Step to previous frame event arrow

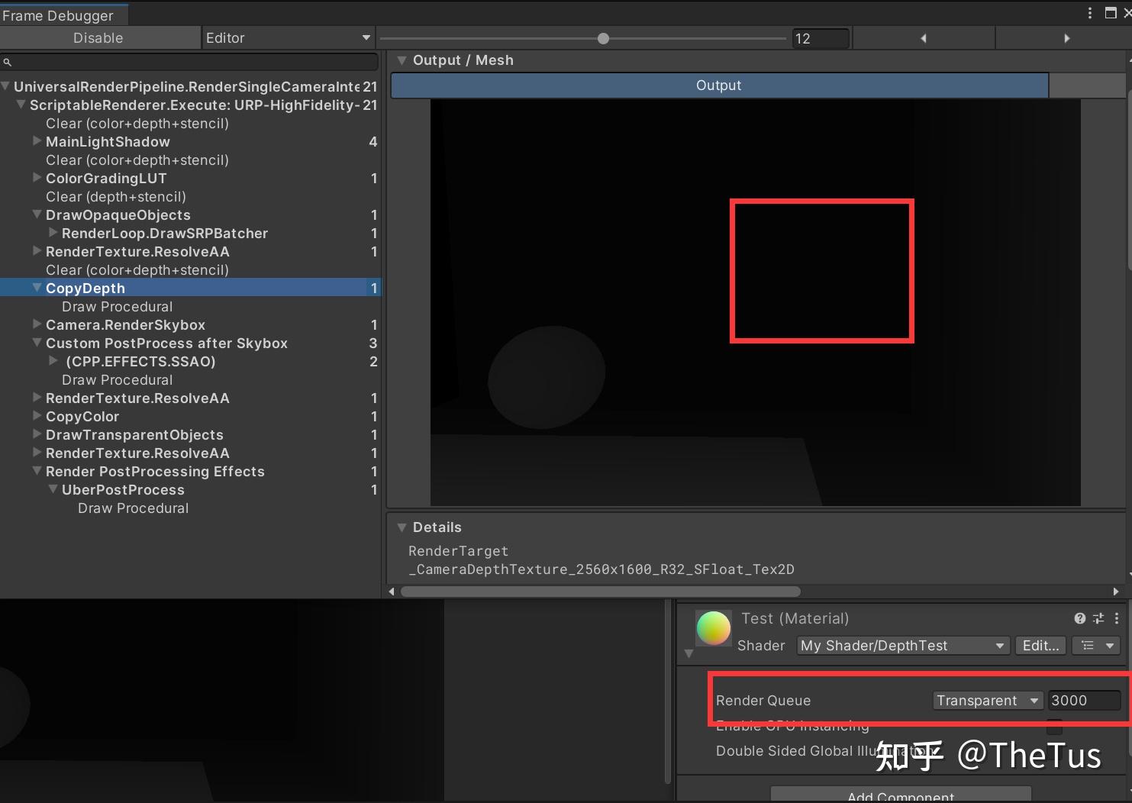[x=924, y=38]
